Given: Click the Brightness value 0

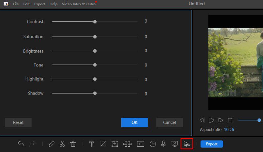Looking at the screenshot, I should click(146, 51).
